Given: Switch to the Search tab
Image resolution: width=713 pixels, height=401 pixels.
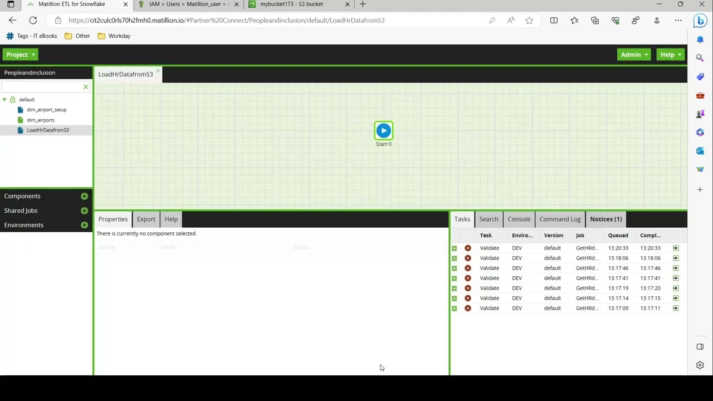Looking at the screenshot, I should [x=489, y=219].
